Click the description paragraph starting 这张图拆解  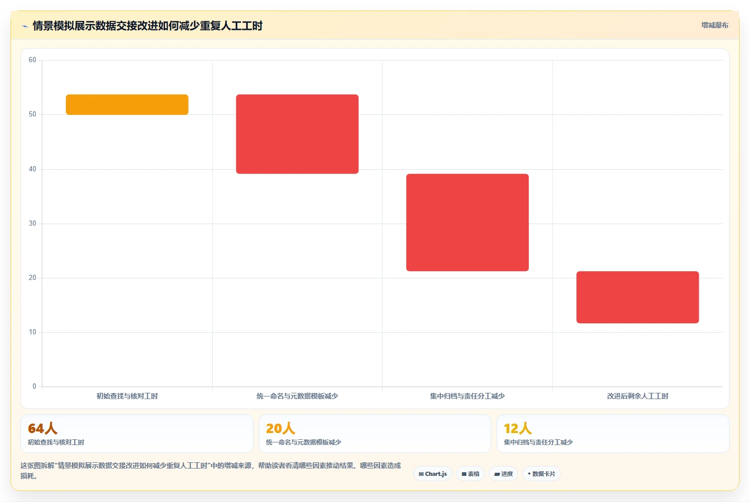[x=211, y=471]
